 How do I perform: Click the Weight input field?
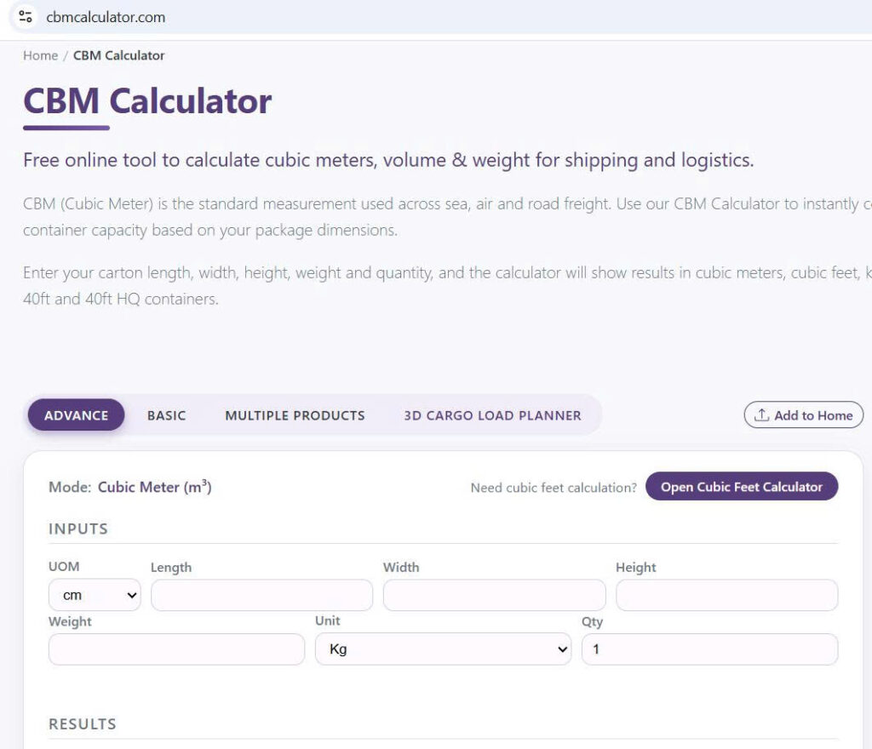176,649
